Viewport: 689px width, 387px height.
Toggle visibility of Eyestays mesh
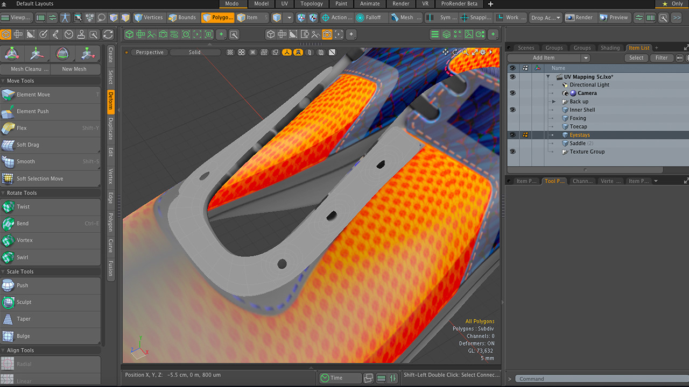point(512,135)
